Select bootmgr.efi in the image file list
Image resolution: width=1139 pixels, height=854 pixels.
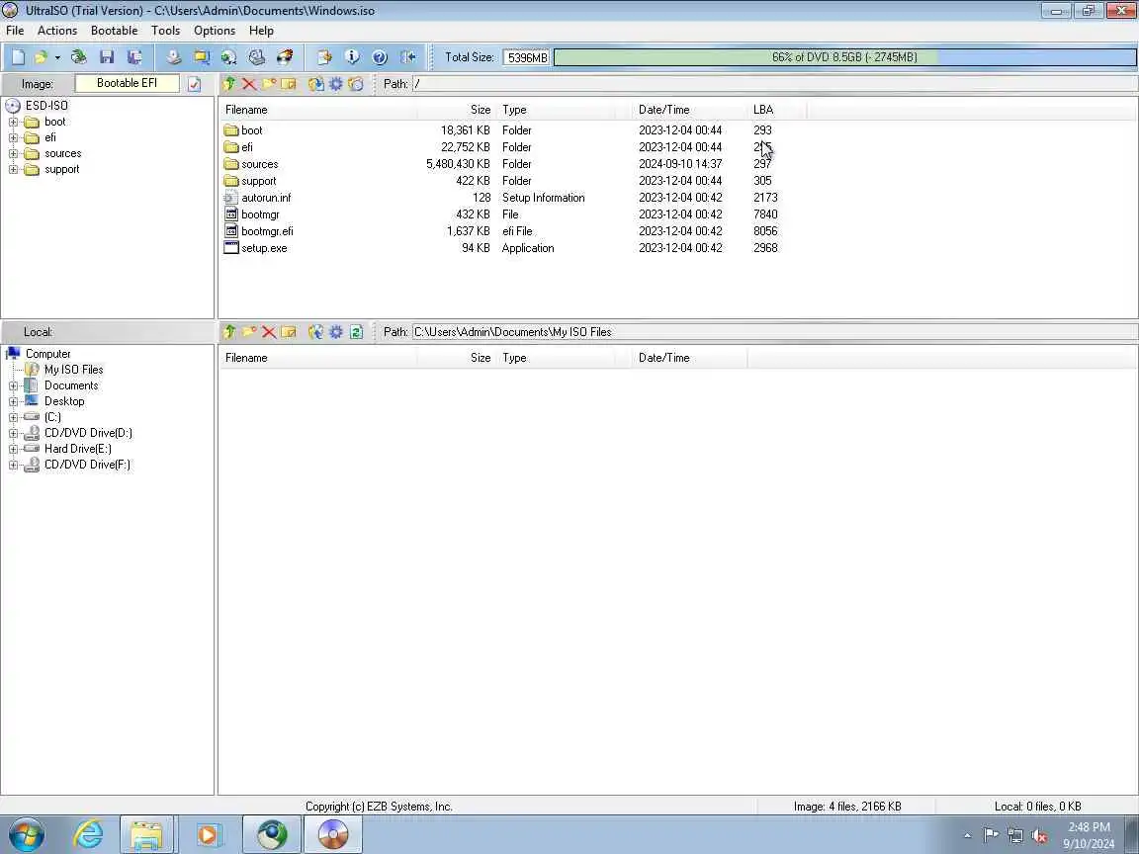click(267, 231)
